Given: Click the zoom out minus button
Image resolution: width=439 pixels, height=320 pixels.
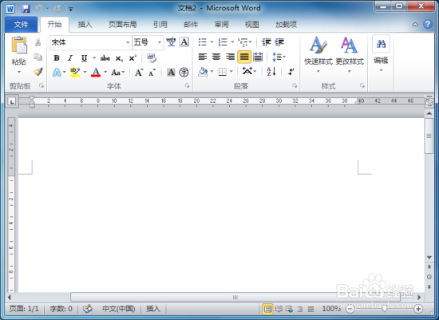Looking at the screenshot, I should pos(350,309).
